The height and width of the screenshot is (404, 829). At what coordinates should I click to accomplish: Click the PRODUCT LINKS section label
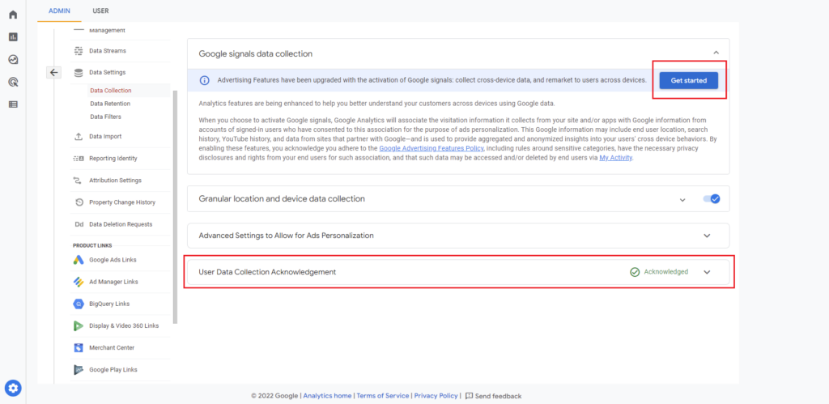point(92,245)
